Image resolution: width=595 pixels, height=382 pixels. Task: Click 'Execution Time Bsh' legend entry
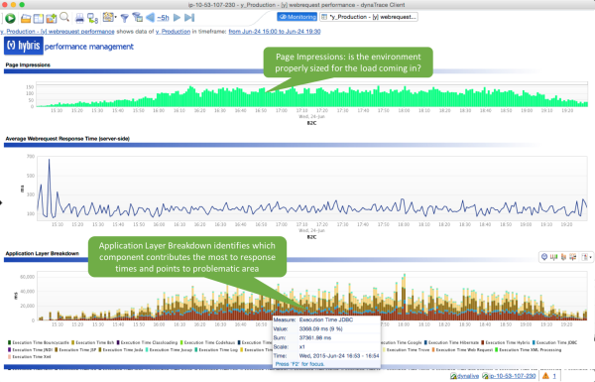92,342
